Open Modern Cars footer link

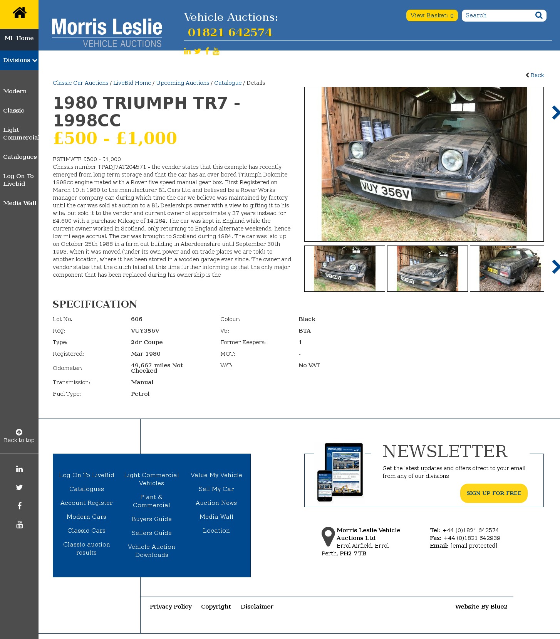(87, 517)
